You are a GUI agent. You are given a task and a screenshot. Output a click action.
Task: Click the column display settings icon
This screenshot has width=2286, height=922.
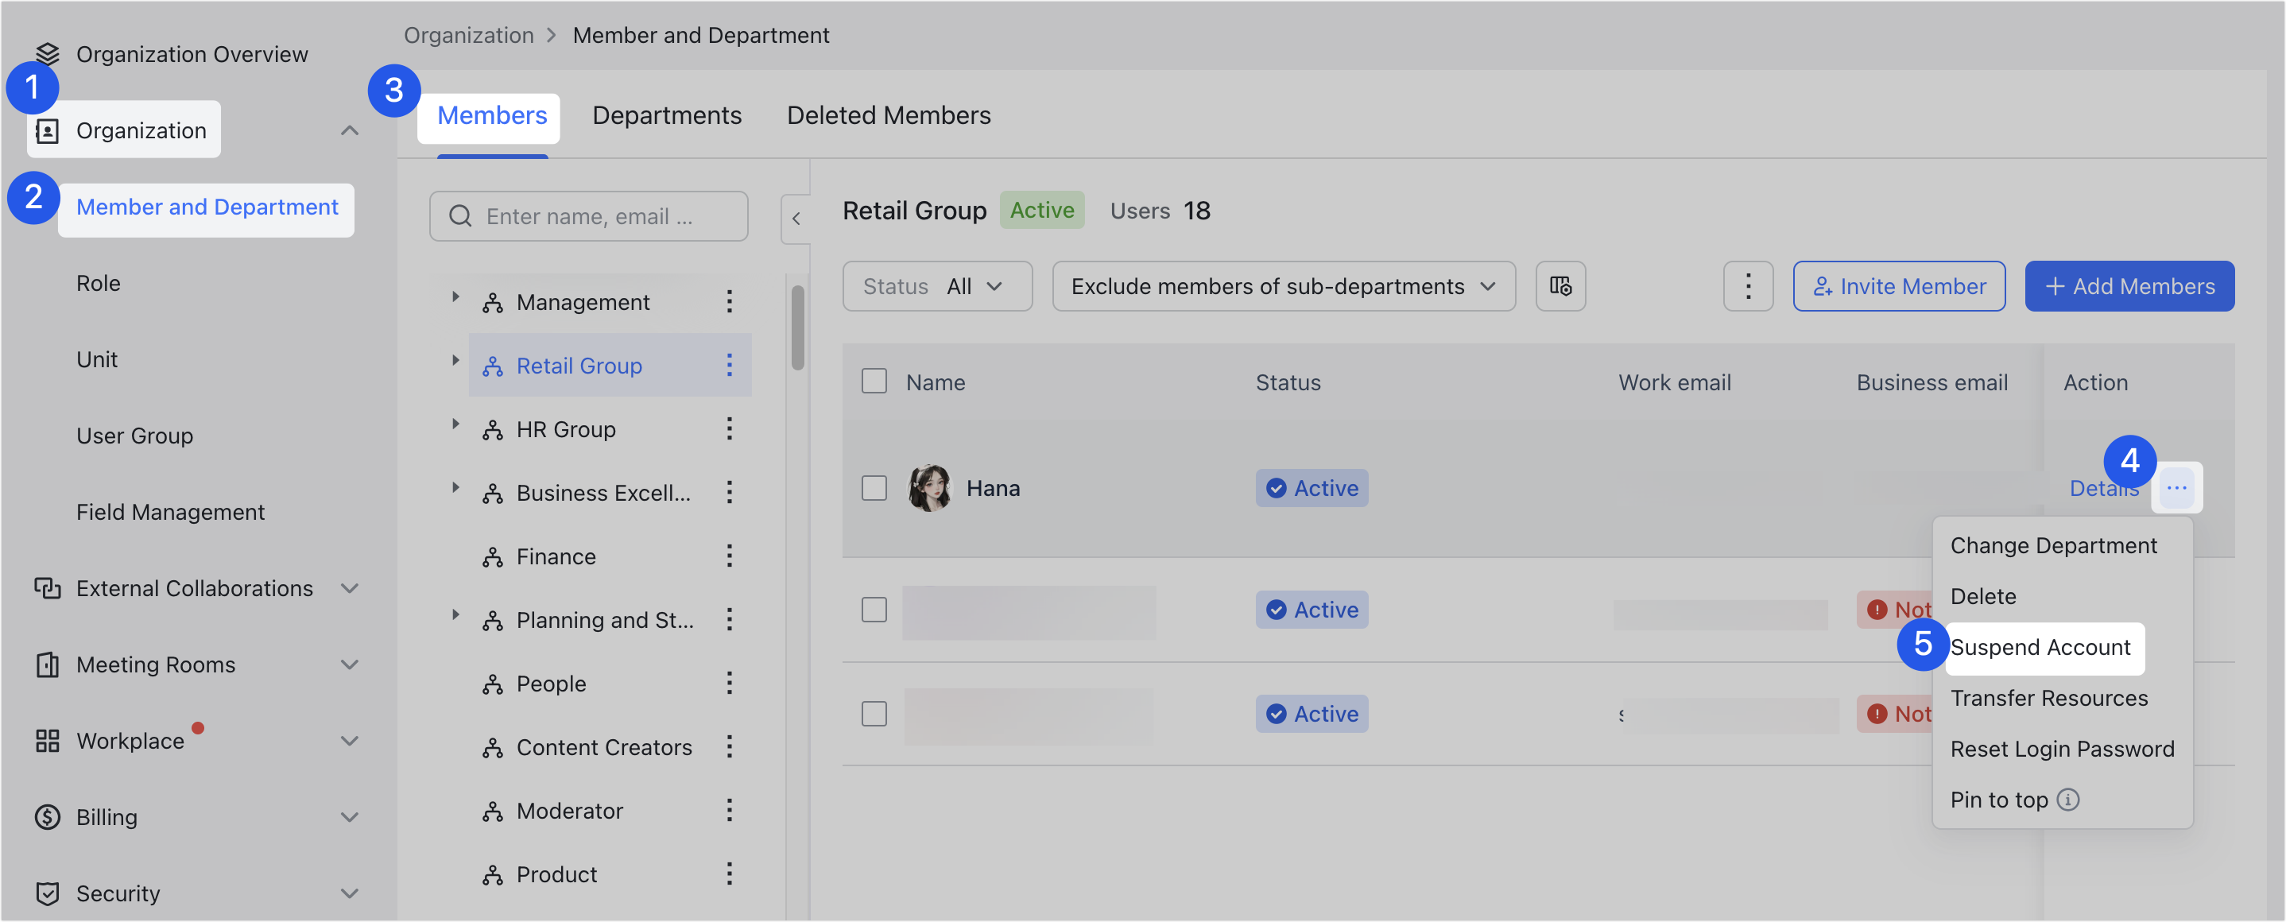1560,285
